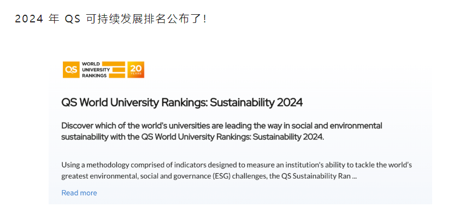This screenshot has height=213, width=460.
Task: Open the Read more link
Action: 79,193
